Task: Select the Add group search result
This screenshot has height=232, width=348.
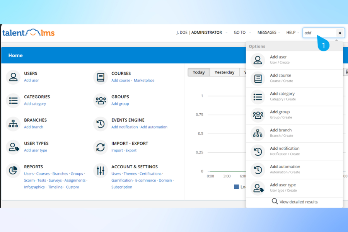Action: click(295, 115)
